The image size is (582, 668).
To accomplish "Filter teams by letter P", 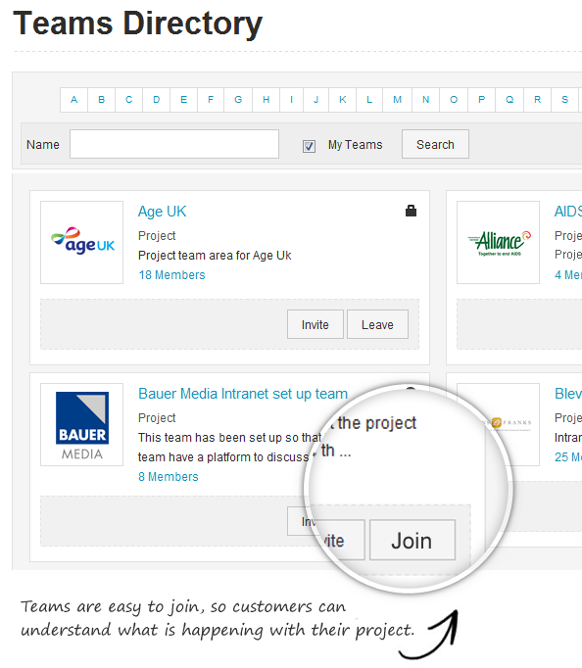I will click(x=481, y=100).
